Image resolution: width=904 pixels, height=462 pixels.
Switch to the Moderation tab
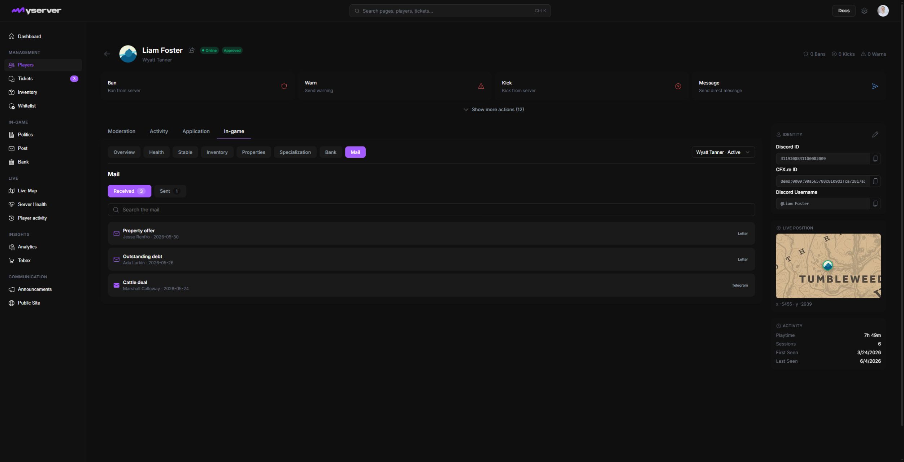pos(121,131)
